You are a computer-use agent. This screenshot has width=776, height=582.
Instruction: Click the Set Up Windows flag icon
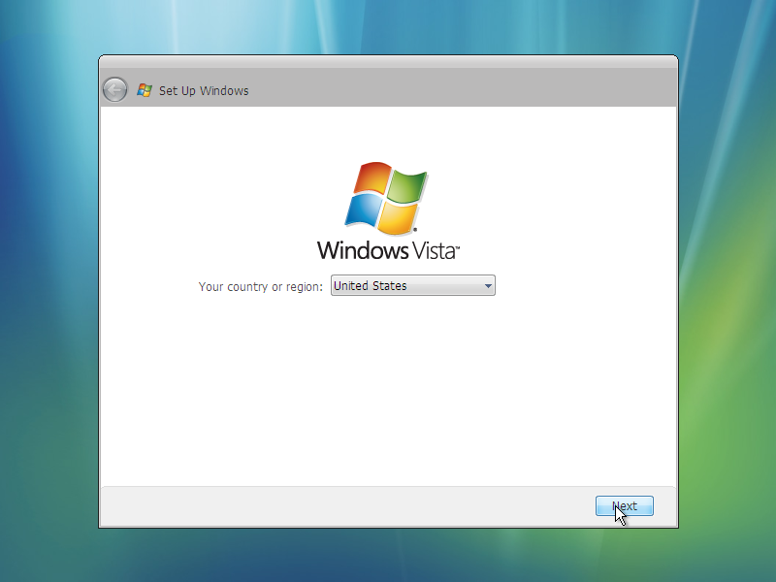144,90
